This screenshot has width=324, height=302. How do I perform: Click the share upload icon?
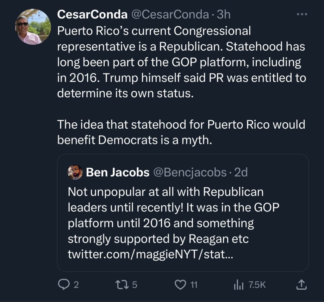(302, 284)
